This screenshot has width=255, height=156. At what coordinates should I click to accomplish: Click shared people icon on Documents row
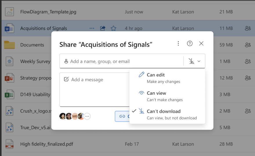(x=247, y=45)
